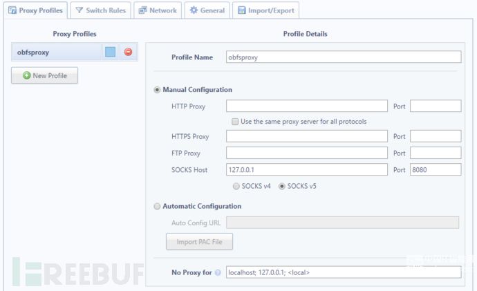The height and width of the screenshot is (291, 477).
Task: Click the SOCKS Host port field showing 8080
Action: (436, 169)
